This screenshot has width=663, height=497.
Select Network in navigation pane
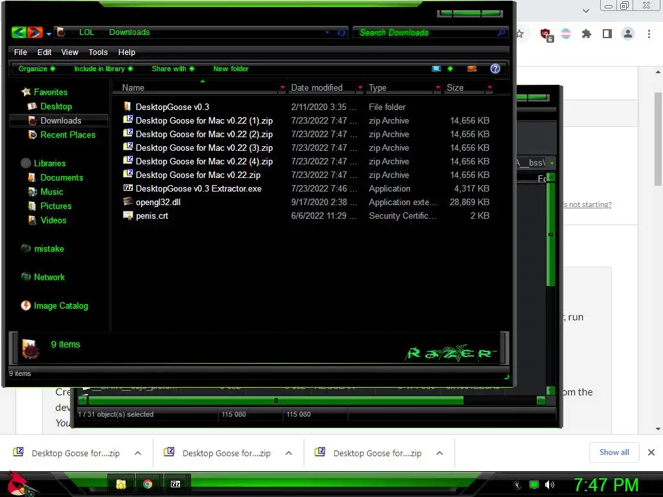click(49, 277)
